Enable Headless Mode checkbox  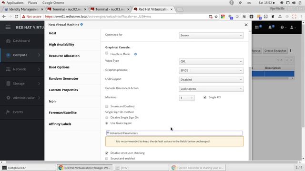[107, 53]
